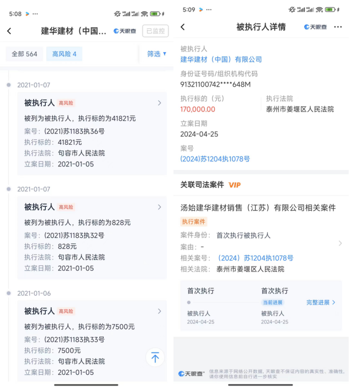Switch to the 全部 564 tab

(24, 54)
